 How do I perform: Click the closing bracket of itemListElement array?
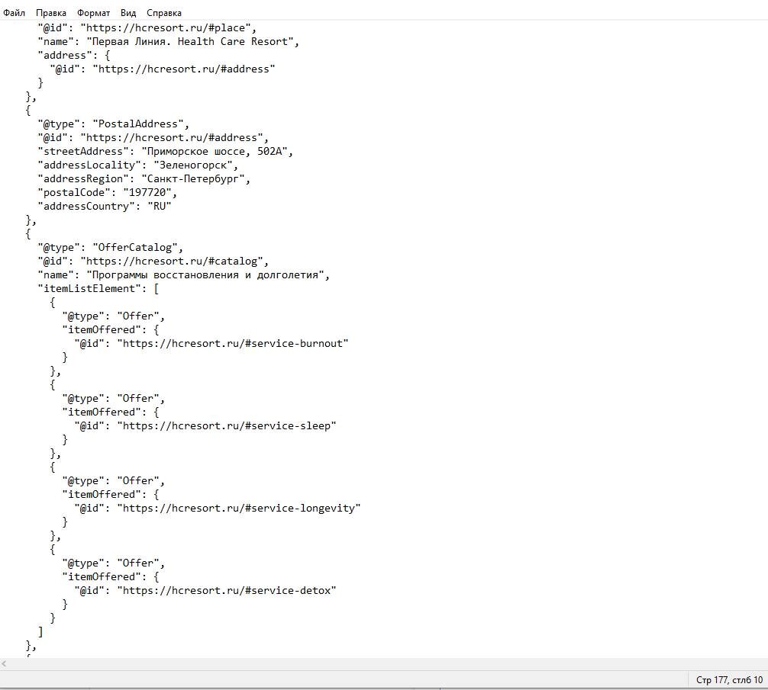40,632
